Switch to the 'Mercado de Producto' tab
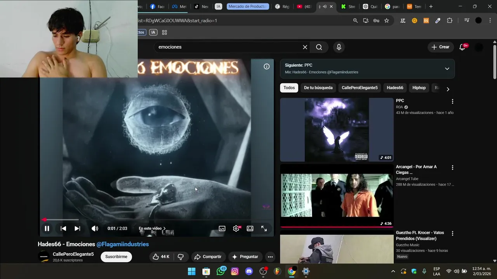The height and width of the screenshot is (279, 497). (248, 7)
